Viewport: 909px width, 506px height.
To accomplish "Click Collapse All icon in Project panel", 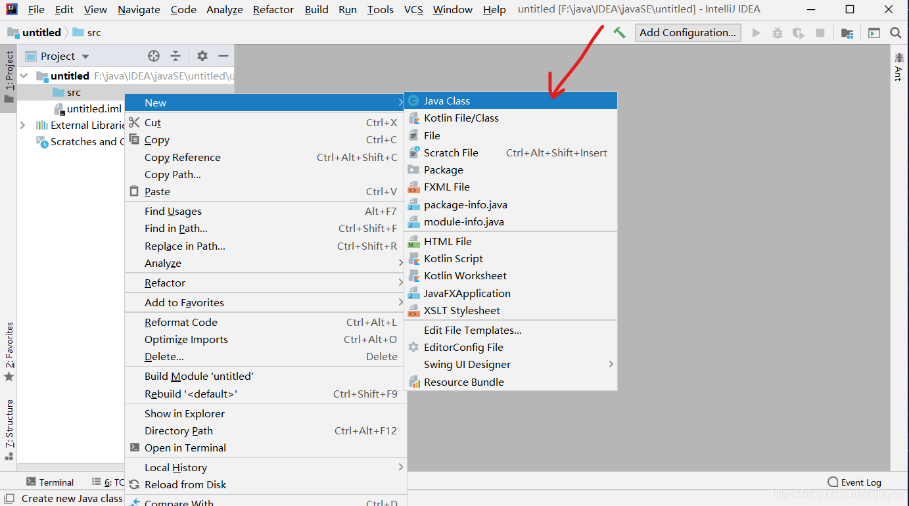I will (175, 56).
